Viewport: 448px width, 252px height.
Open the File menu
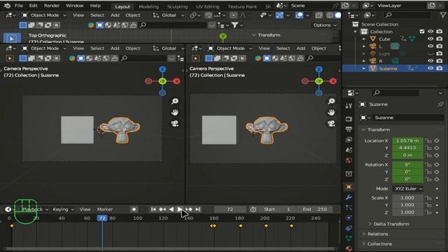(19, 6)
